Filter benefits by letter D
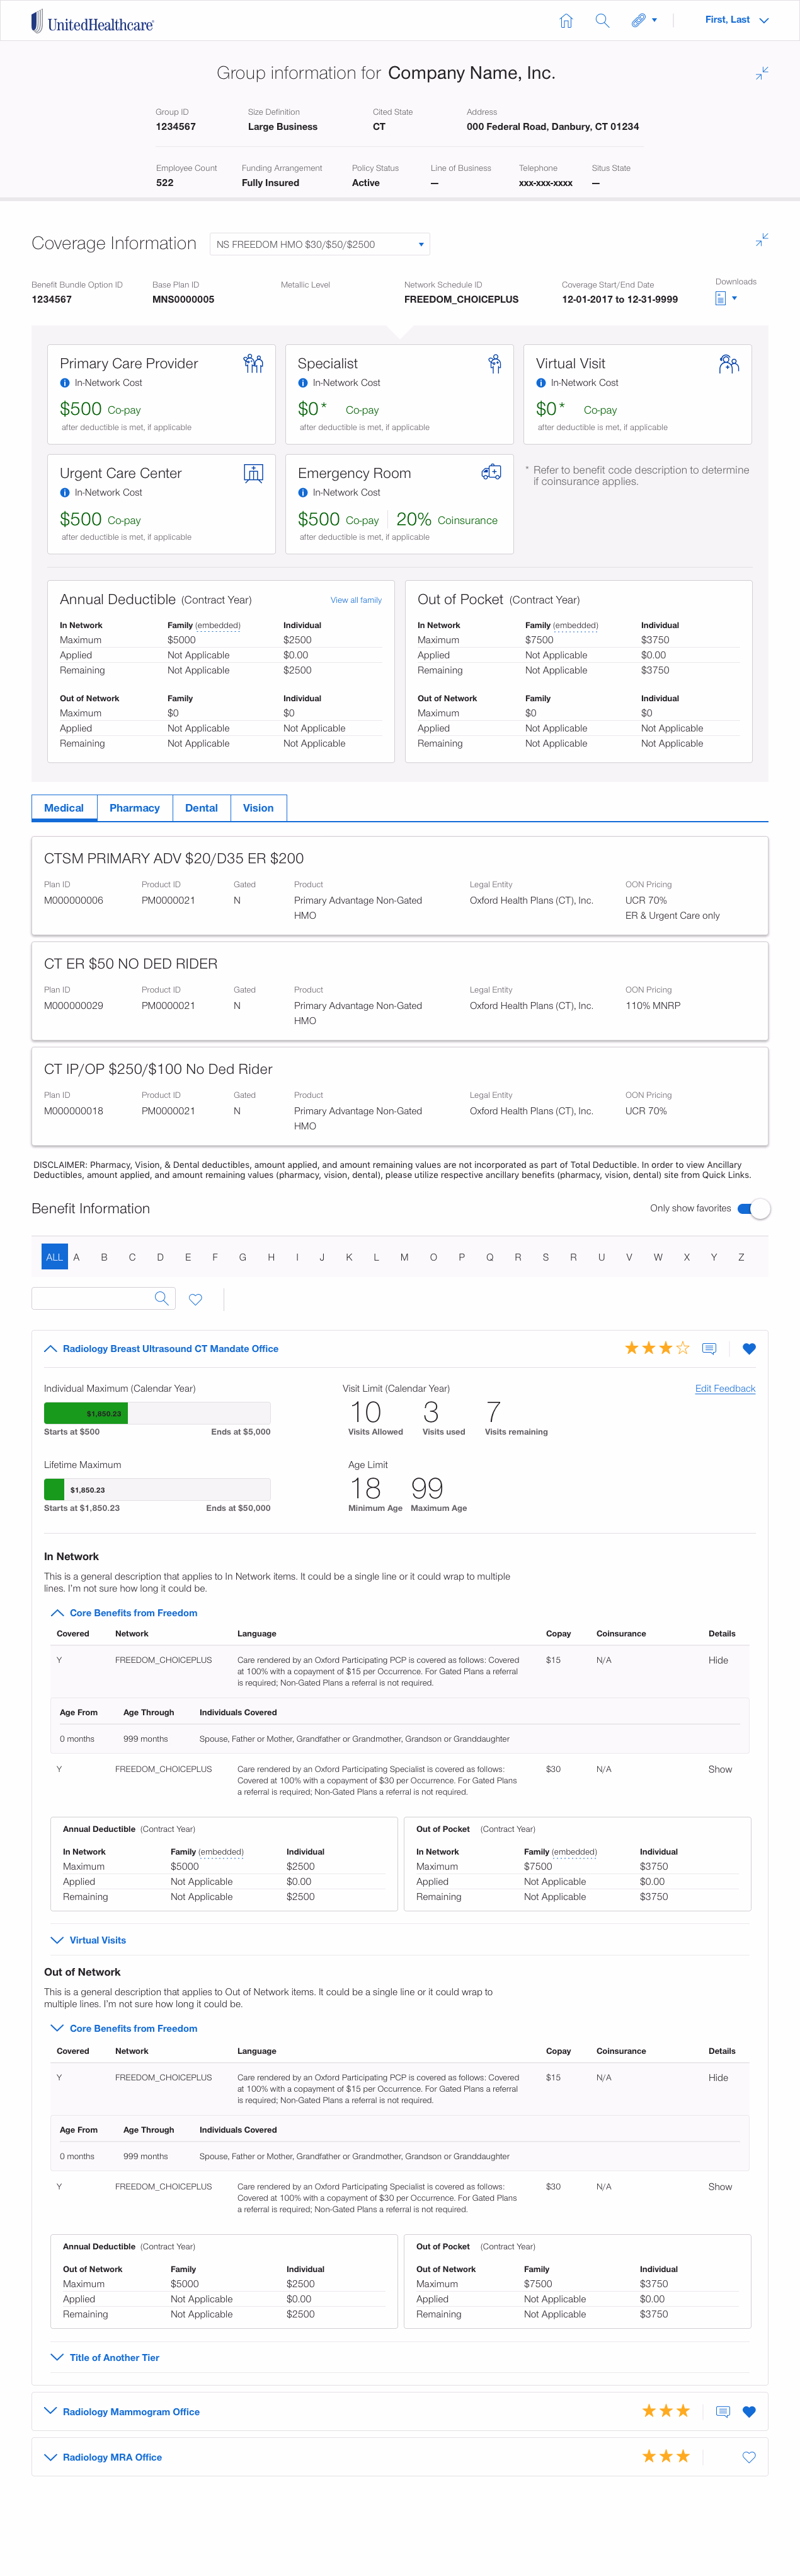This screenshot has height=2576, width=800. pyautogui.click(x=160, y=1258)
